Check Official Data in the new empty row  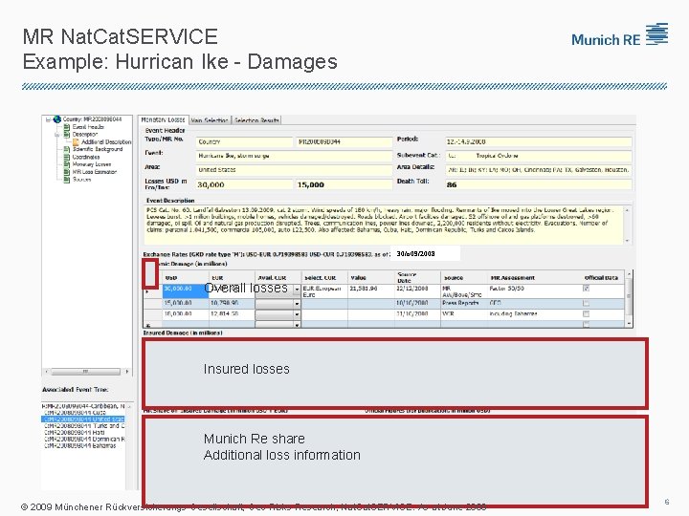coord(586,325)
